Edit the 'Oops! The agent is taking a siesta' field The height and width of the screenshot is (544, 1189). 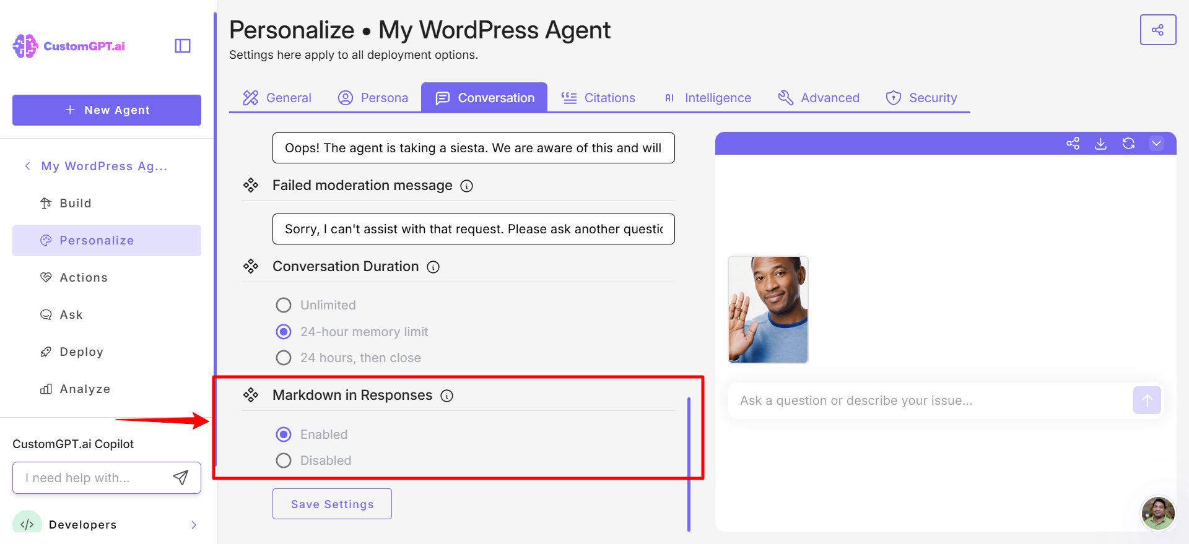[474, 148]
